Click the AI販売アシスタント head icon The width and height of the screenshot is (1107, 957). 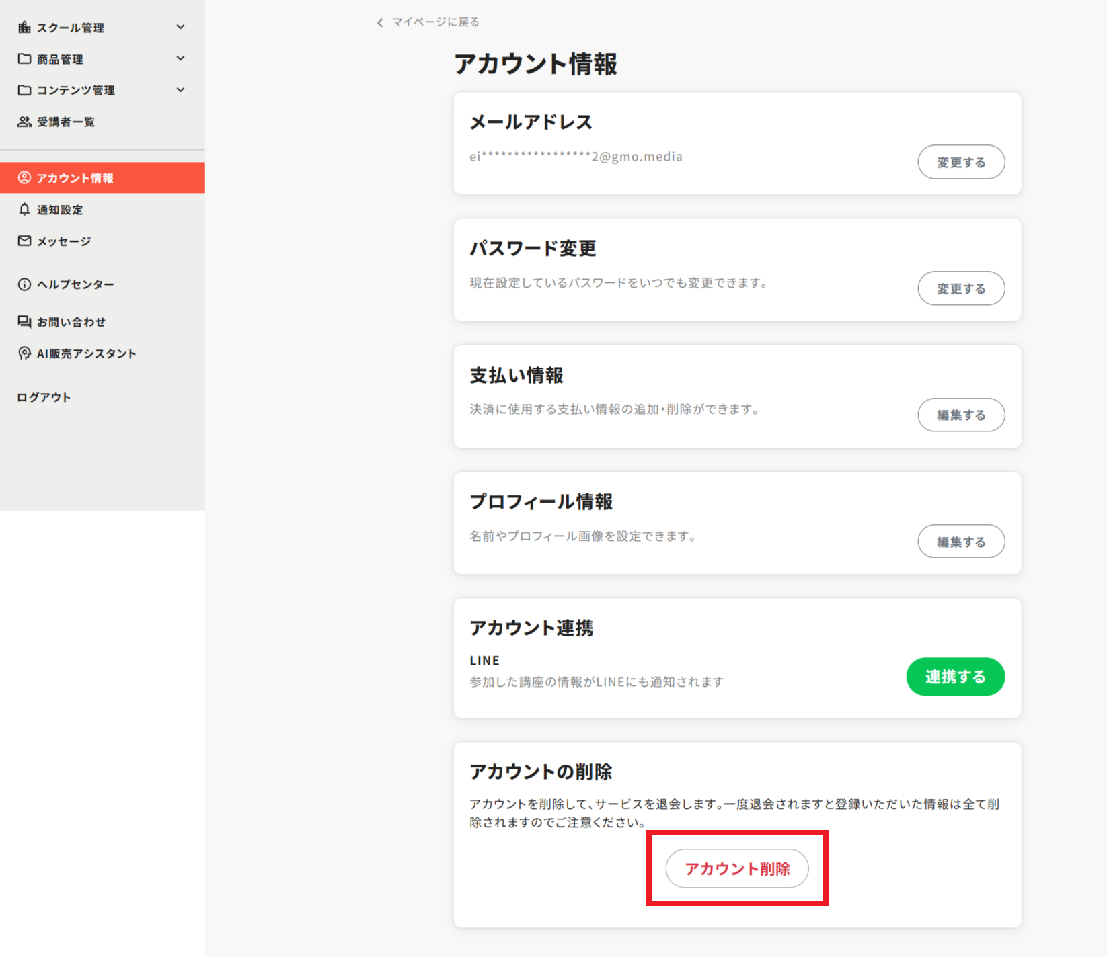(x=24, y=353)
